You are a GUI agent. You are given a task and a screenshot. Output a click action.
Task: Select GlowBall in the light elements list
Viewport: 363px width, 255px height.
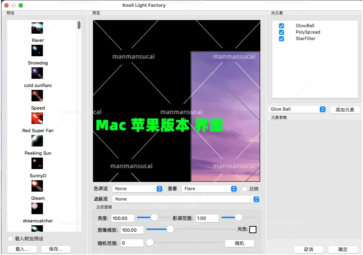[x=305, y=26]
